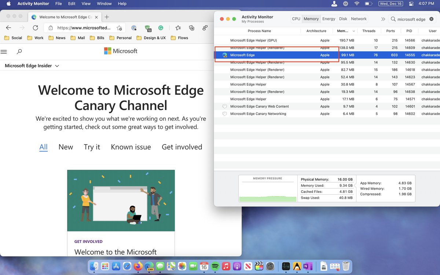Open the green shield extension with badge 10

pos(147,28)
